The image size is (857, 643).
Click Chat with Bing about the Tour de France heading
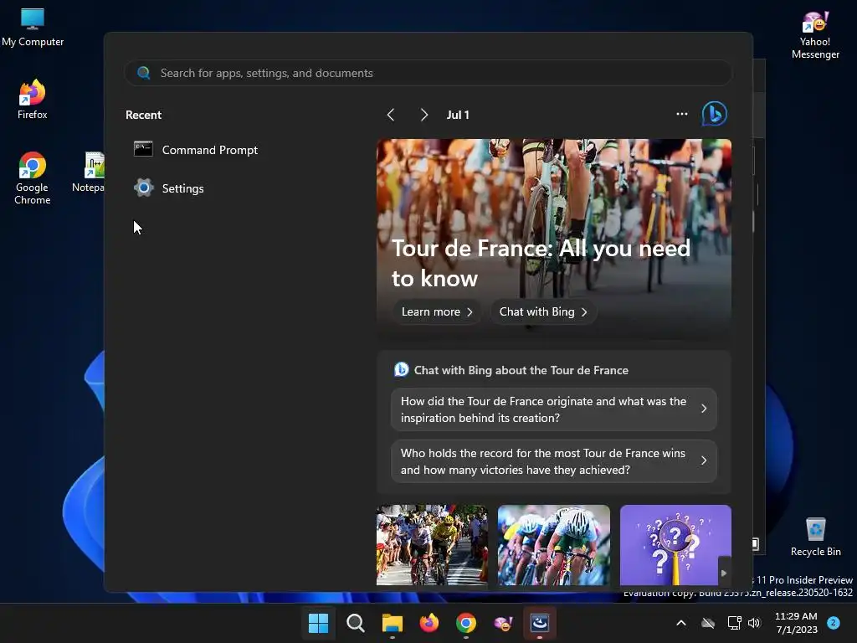click(521, 370)
